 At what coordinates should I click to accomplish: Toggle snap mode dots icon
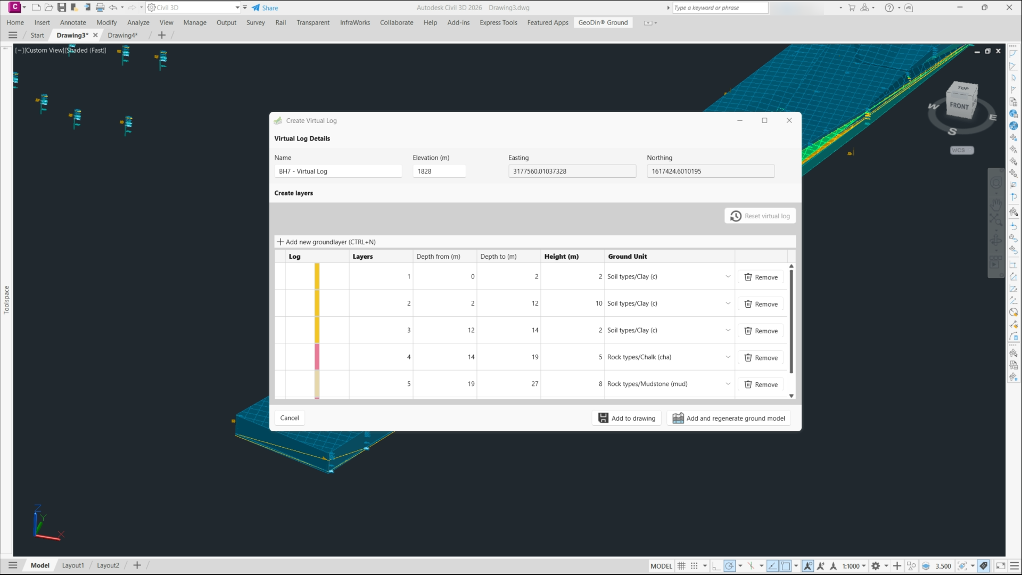point(694,566)
